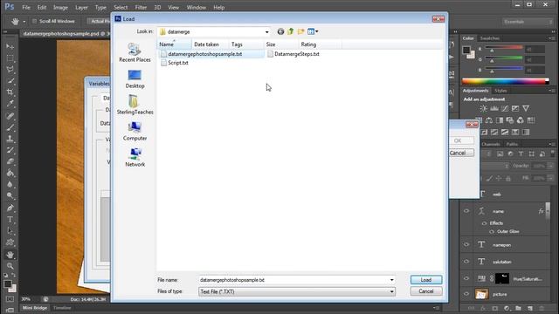Toggle Scroll All Windows checkbox
The height and width of the screenshot is (314, 559).
[34, 21]
